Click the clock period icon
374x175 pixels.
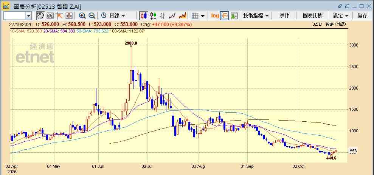[104, 16]
